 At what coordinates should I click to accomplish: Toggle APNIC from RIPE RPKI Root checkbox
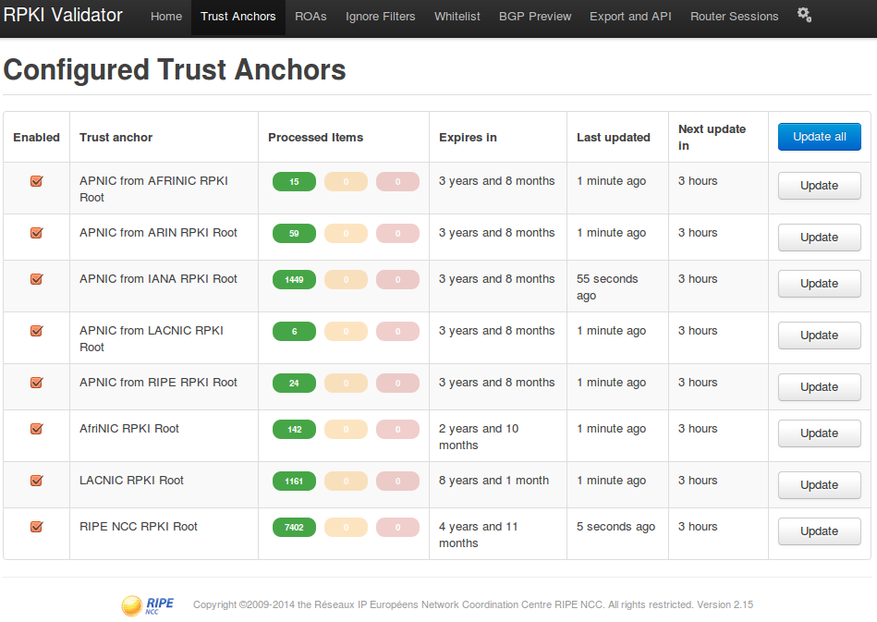(36, 383)
